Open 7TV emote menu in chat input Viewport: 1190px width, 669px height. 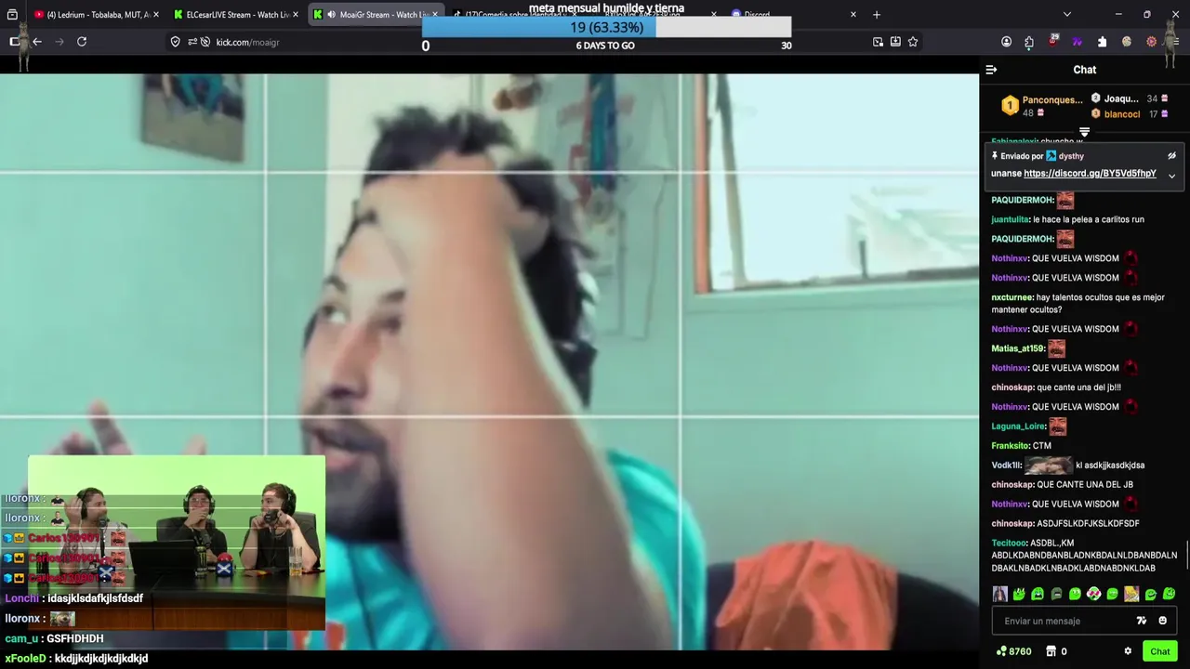click(1142, 621)
